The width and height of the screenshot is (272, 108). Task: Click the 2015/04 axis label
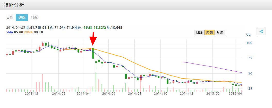tap(235, 93)
